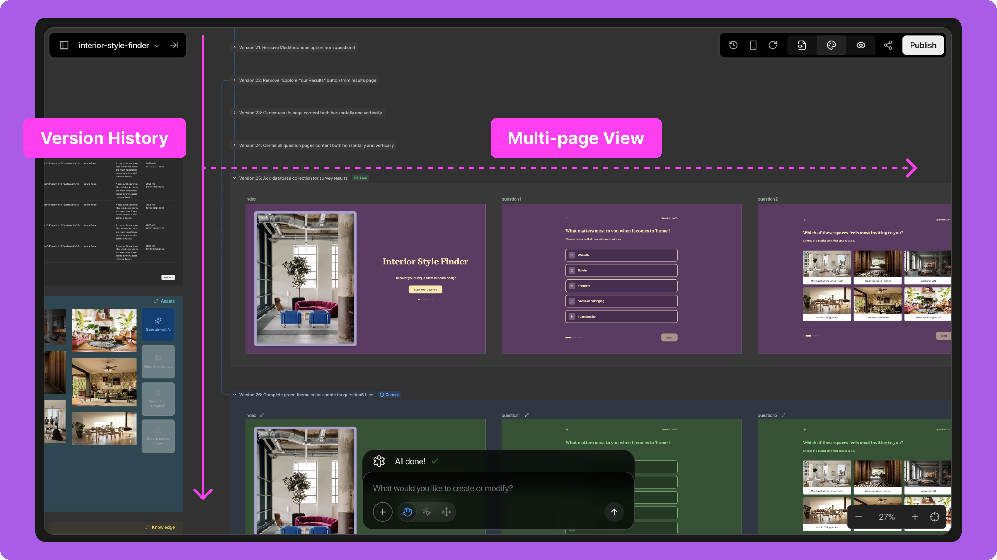Click the refresh preview icon
This screenshot has height=560, width=997.
click(x=772, y=45)
